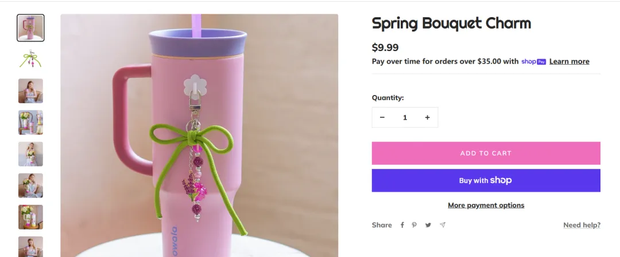View the green bow charm thumbnail
620x257 pixels.
click(x=30, y=59)
